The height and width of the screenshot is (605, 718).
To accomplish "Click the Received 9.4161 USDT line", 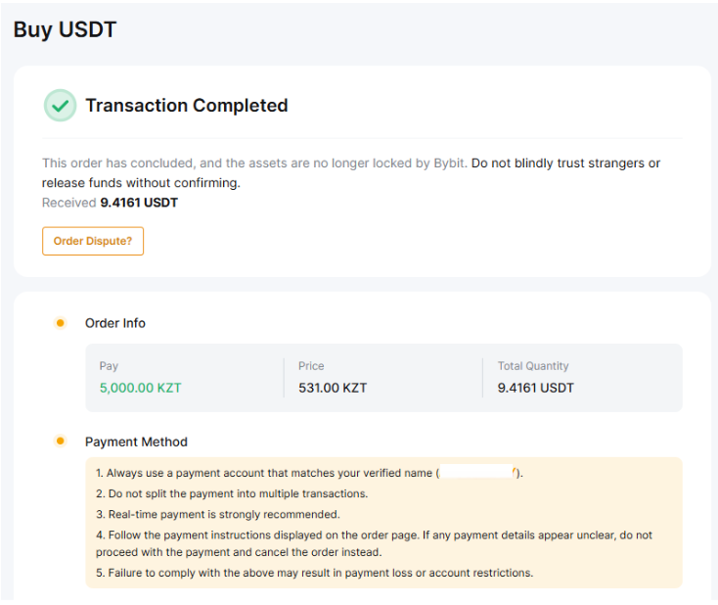I will 110,203.
